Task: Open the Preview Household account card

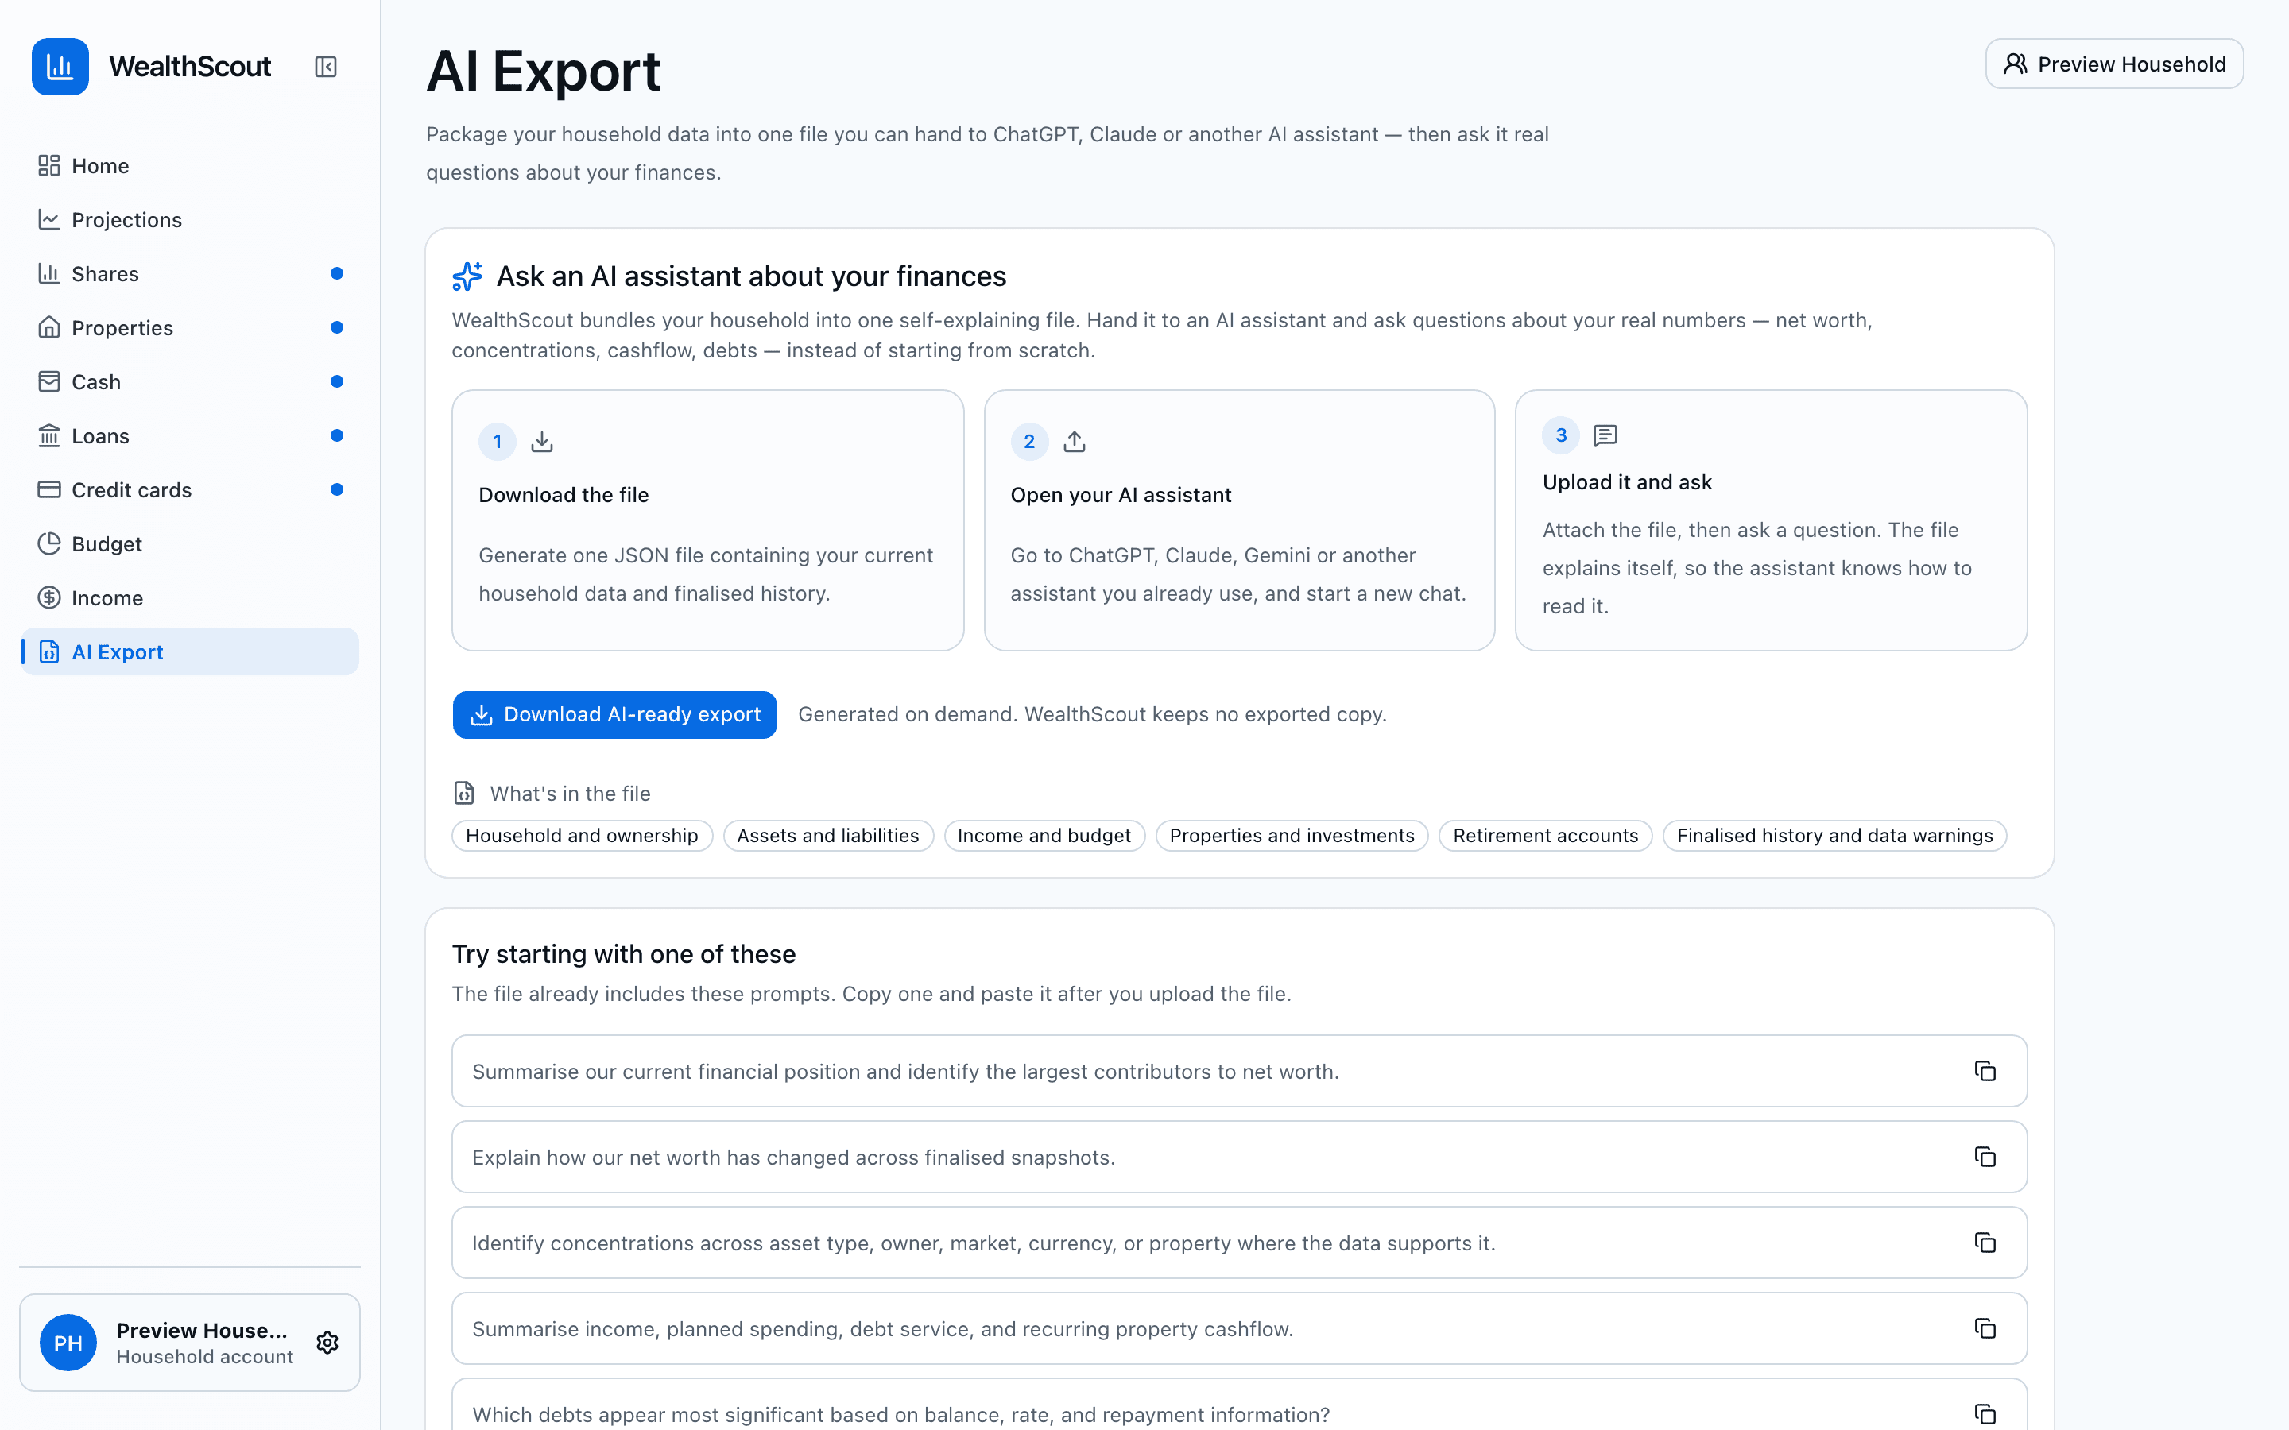Action: (x=189, y=1342)
